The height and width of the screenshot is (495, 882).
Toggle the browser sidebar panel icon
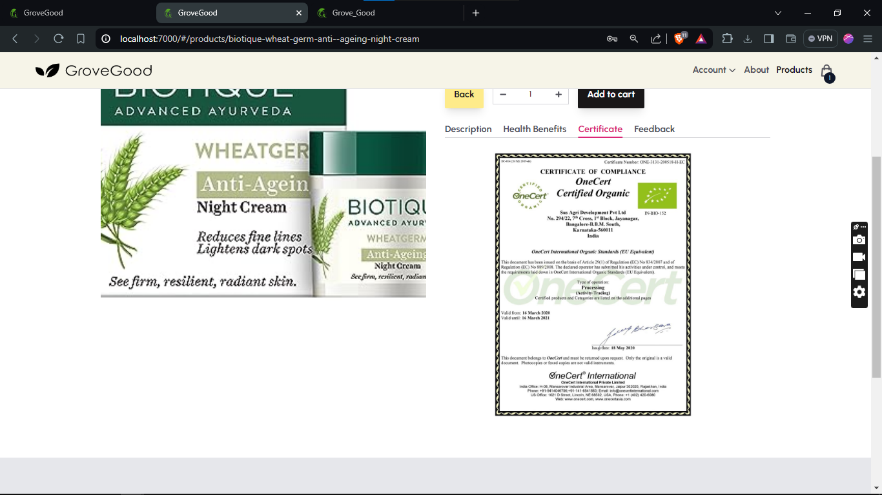768,39
